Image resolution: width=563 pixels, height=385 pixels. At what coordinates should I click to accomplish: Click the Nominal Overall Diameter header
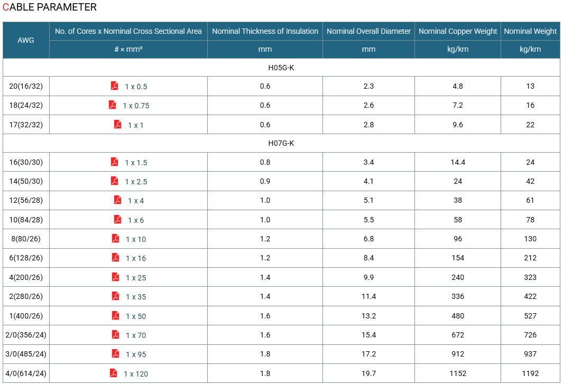[368, 31]
